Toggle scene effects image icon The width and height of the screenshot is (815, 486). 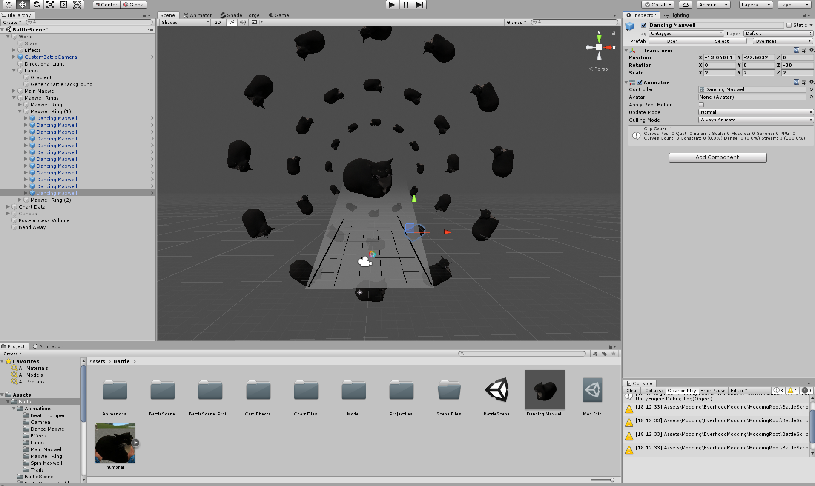point(254,22)
